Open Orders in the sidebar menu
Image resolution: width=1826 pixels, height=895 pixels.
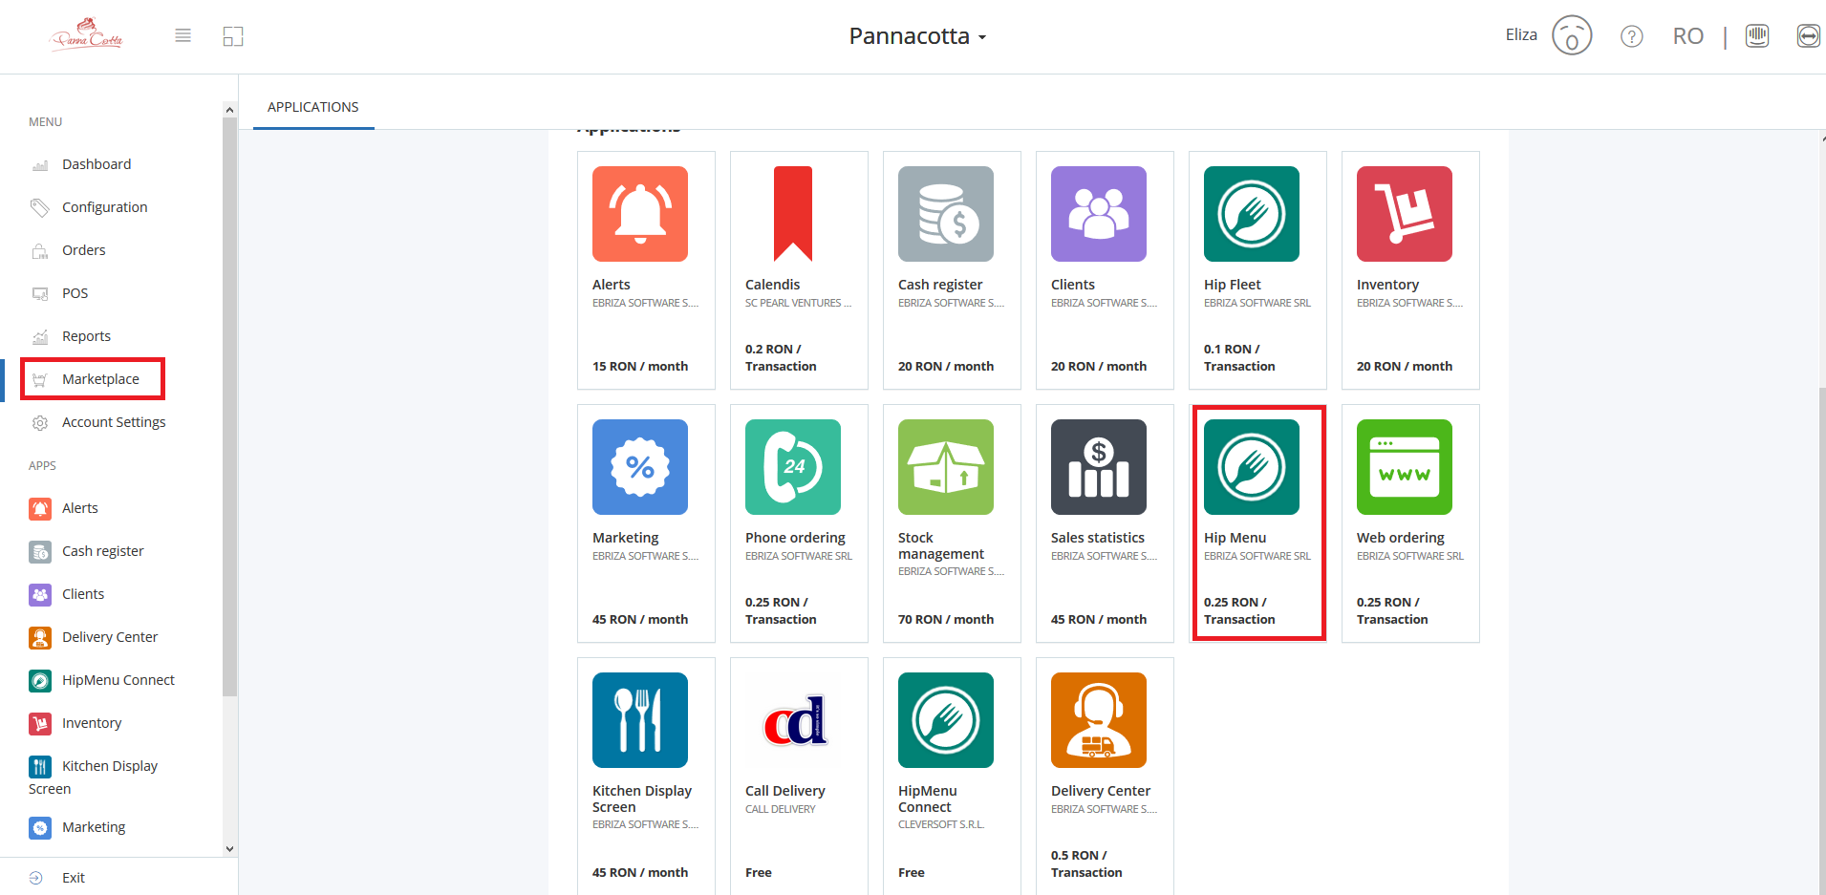tap(84, 250)
